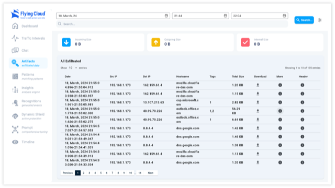
Task: Download the 1.46 KB dns.google.com entry
Action: click(x=258, y=137)
